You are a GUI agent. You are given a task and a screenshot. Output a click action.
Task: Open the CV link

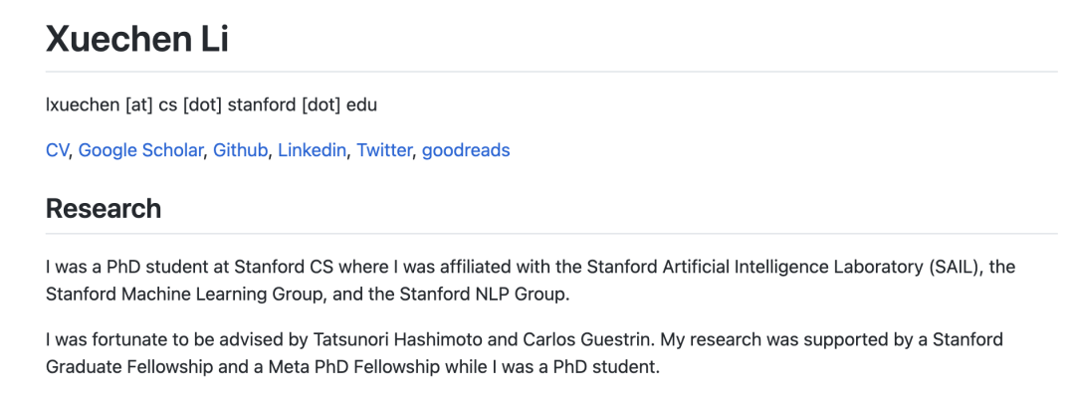[x=57, y=150]
